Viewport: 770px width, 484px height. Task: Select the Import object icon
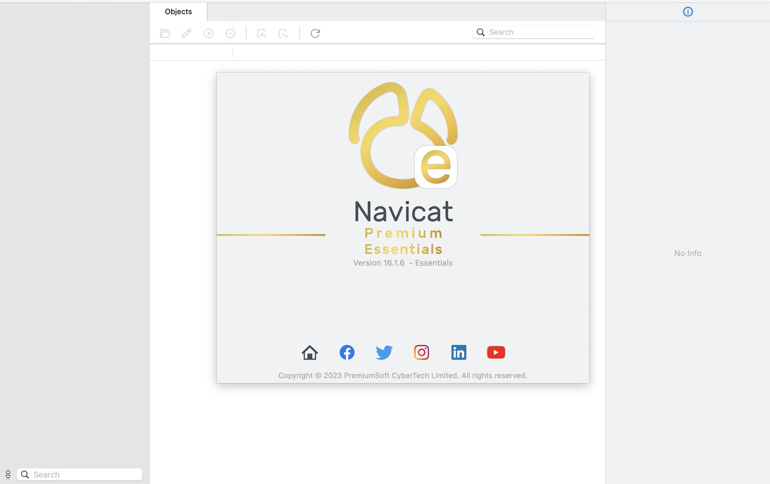(261, 32)
